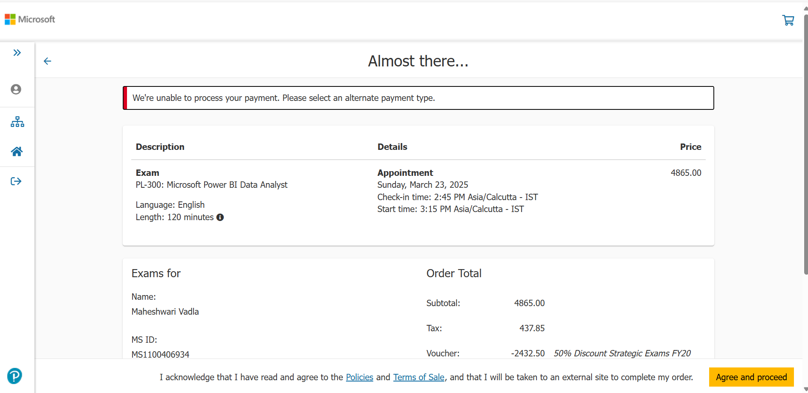Click the Price column header
This screenshot has height=393, width=808.
click(x=690, y=147)
